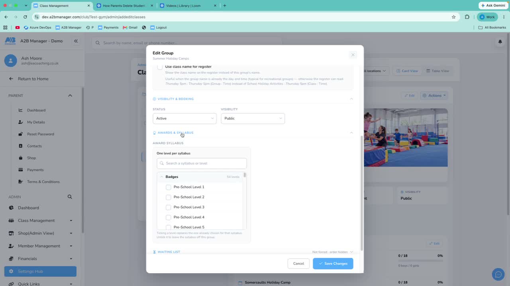
Task: Click Save Changes button
Action: (333, 263)
